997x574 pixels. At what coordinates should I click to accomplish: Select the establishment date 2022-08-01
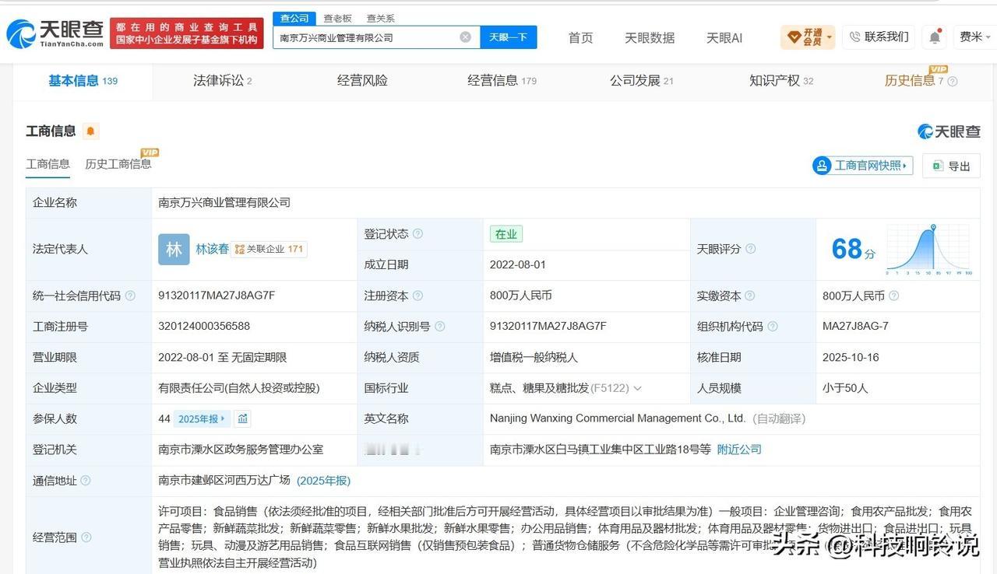(518, 264)
